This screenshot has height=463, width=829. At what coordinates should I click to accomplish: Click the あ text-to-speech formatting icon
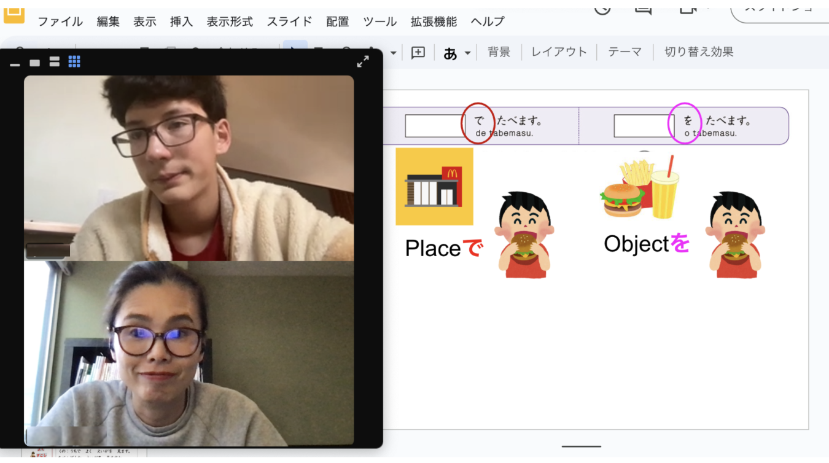[450, 52]
